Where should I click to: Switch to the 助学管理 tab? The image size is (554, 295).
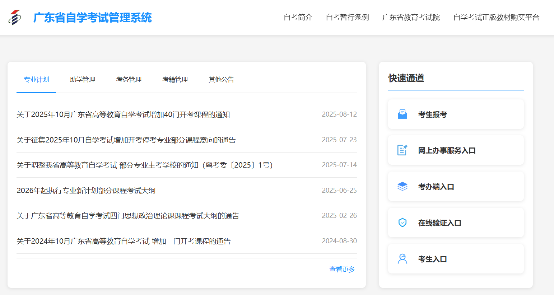[83, 80]
